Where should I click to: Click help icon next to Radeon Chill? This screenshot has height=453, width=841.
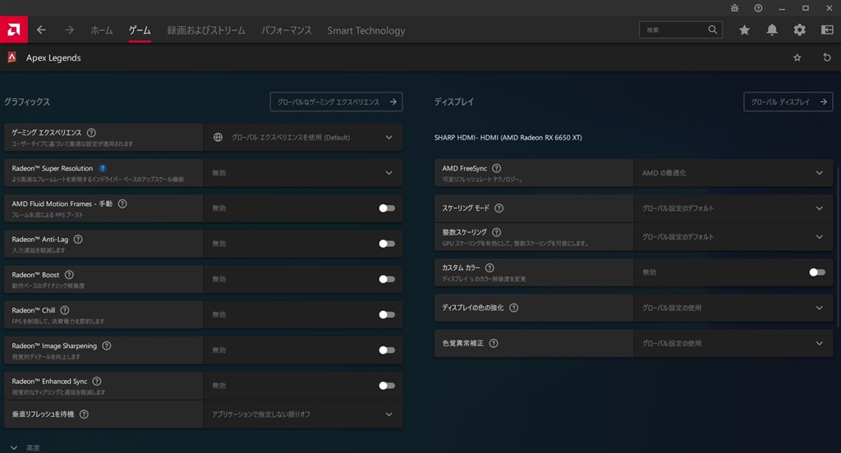coord(65,310)
